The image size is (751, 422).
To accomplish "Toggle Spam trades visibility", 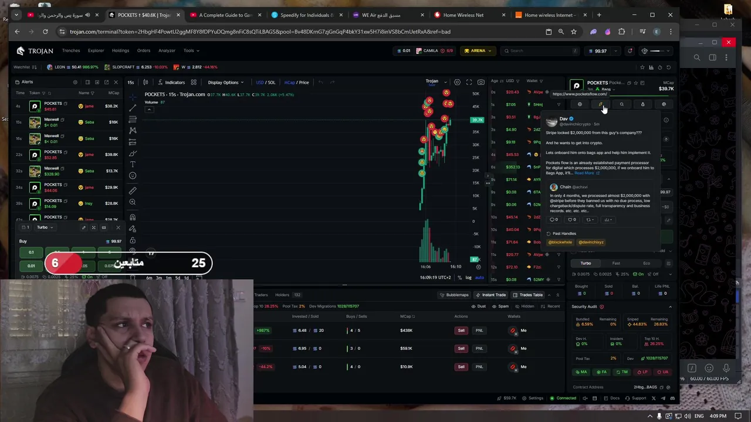I will (500, 307).
